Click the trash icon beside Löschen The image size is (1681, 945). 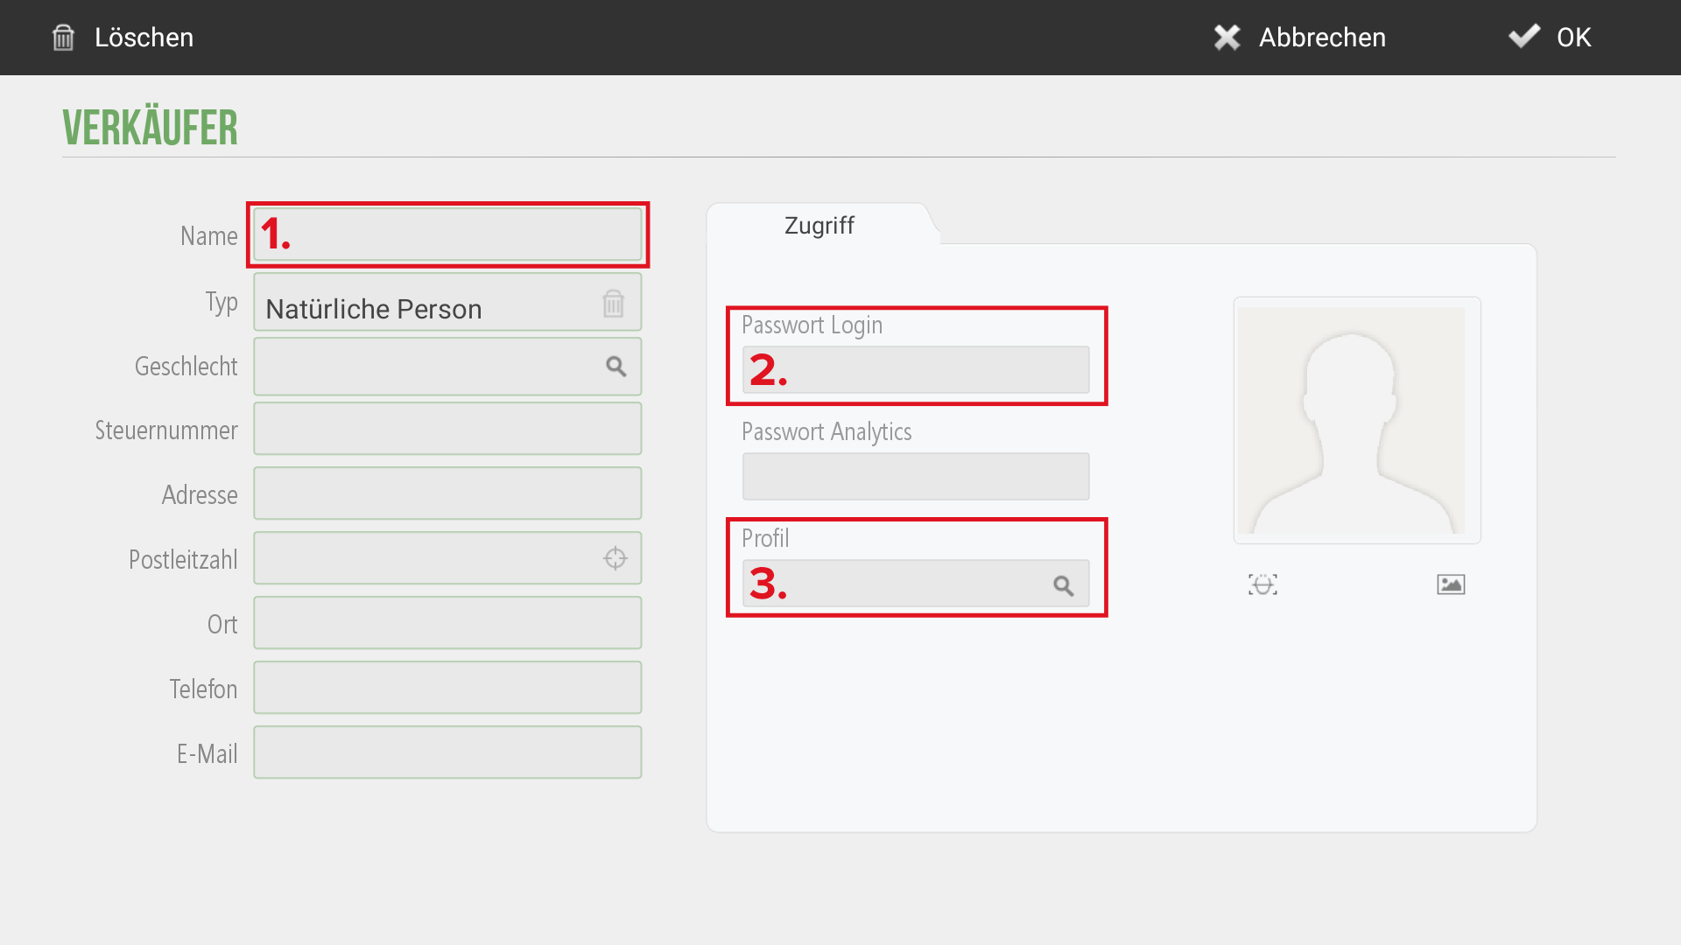pos(63,38)
